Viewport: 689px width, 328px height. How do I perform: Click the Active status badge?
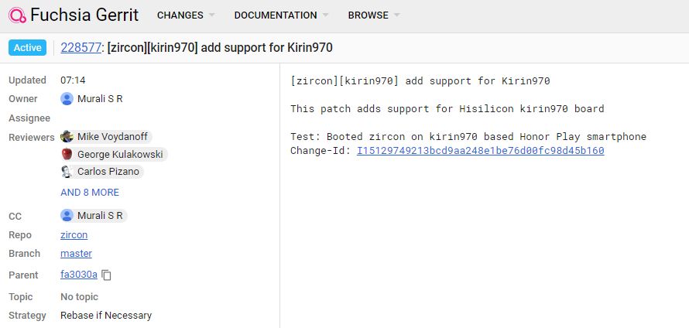pyautogui.click(x=28, y=48)
